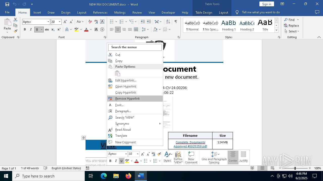
Task: Click the Increase Indent icon
Action: coord(149,22)
